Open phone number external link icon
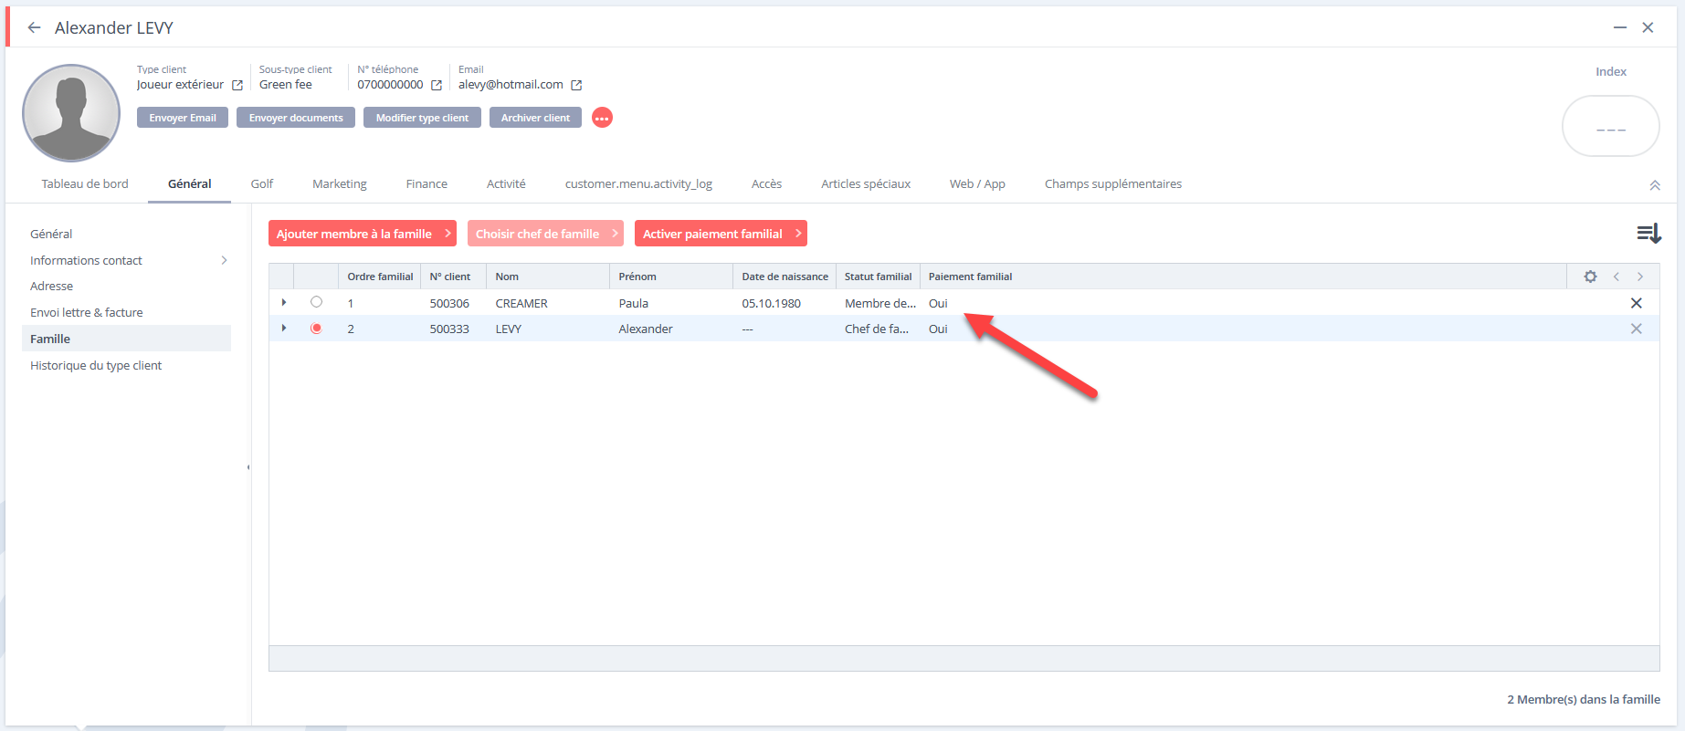This screenshot has height=731, width=1685. (437, 85)
